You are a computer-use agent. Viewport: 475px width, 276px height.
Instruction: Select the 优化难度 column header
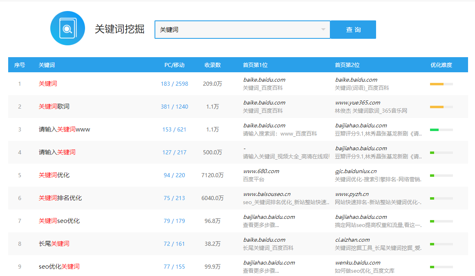click(441, 65)
